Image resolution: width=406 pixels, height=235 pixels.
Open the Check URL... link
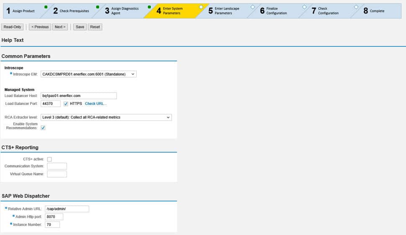pos(96,104)
